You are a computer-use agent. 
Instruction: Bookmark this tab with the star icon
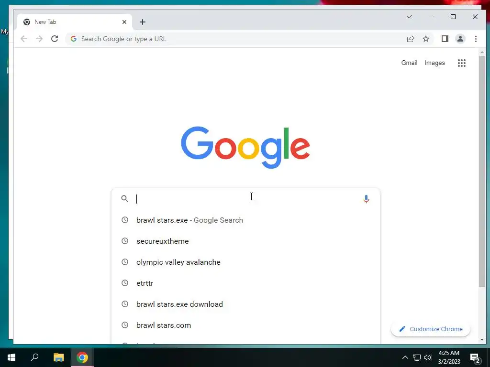425,39
